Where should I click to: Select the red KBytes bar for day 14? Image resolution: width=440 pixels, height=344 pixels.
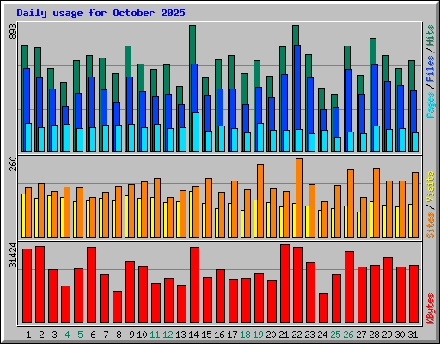pyautogui.click(x=194, y=286)
